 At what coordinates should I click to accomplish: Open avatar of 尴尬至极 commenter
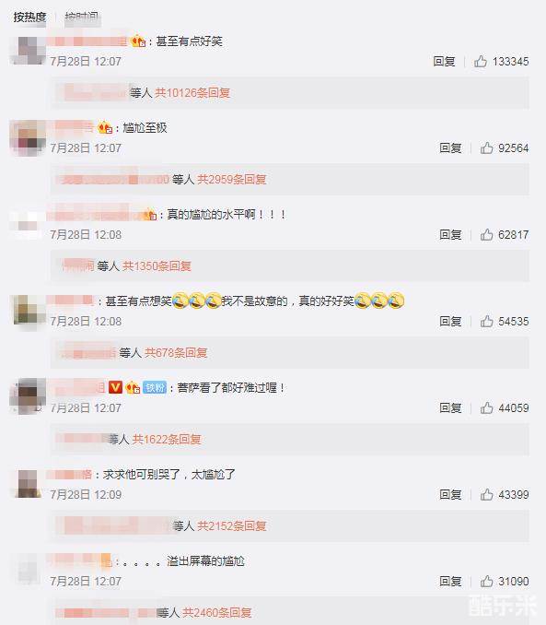point(28,138)
